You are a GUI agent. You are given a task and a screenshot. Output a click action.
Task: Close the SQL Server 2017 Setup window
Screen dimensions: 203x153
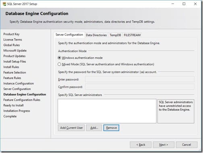pos(195,4)
